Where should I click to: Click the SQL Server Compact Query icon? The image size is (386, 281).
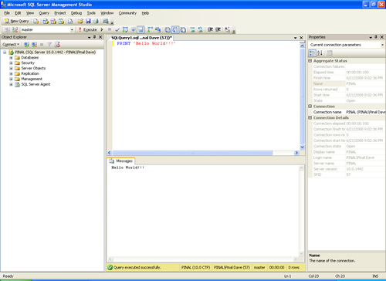pyautogui.click(x=70, y=21)
